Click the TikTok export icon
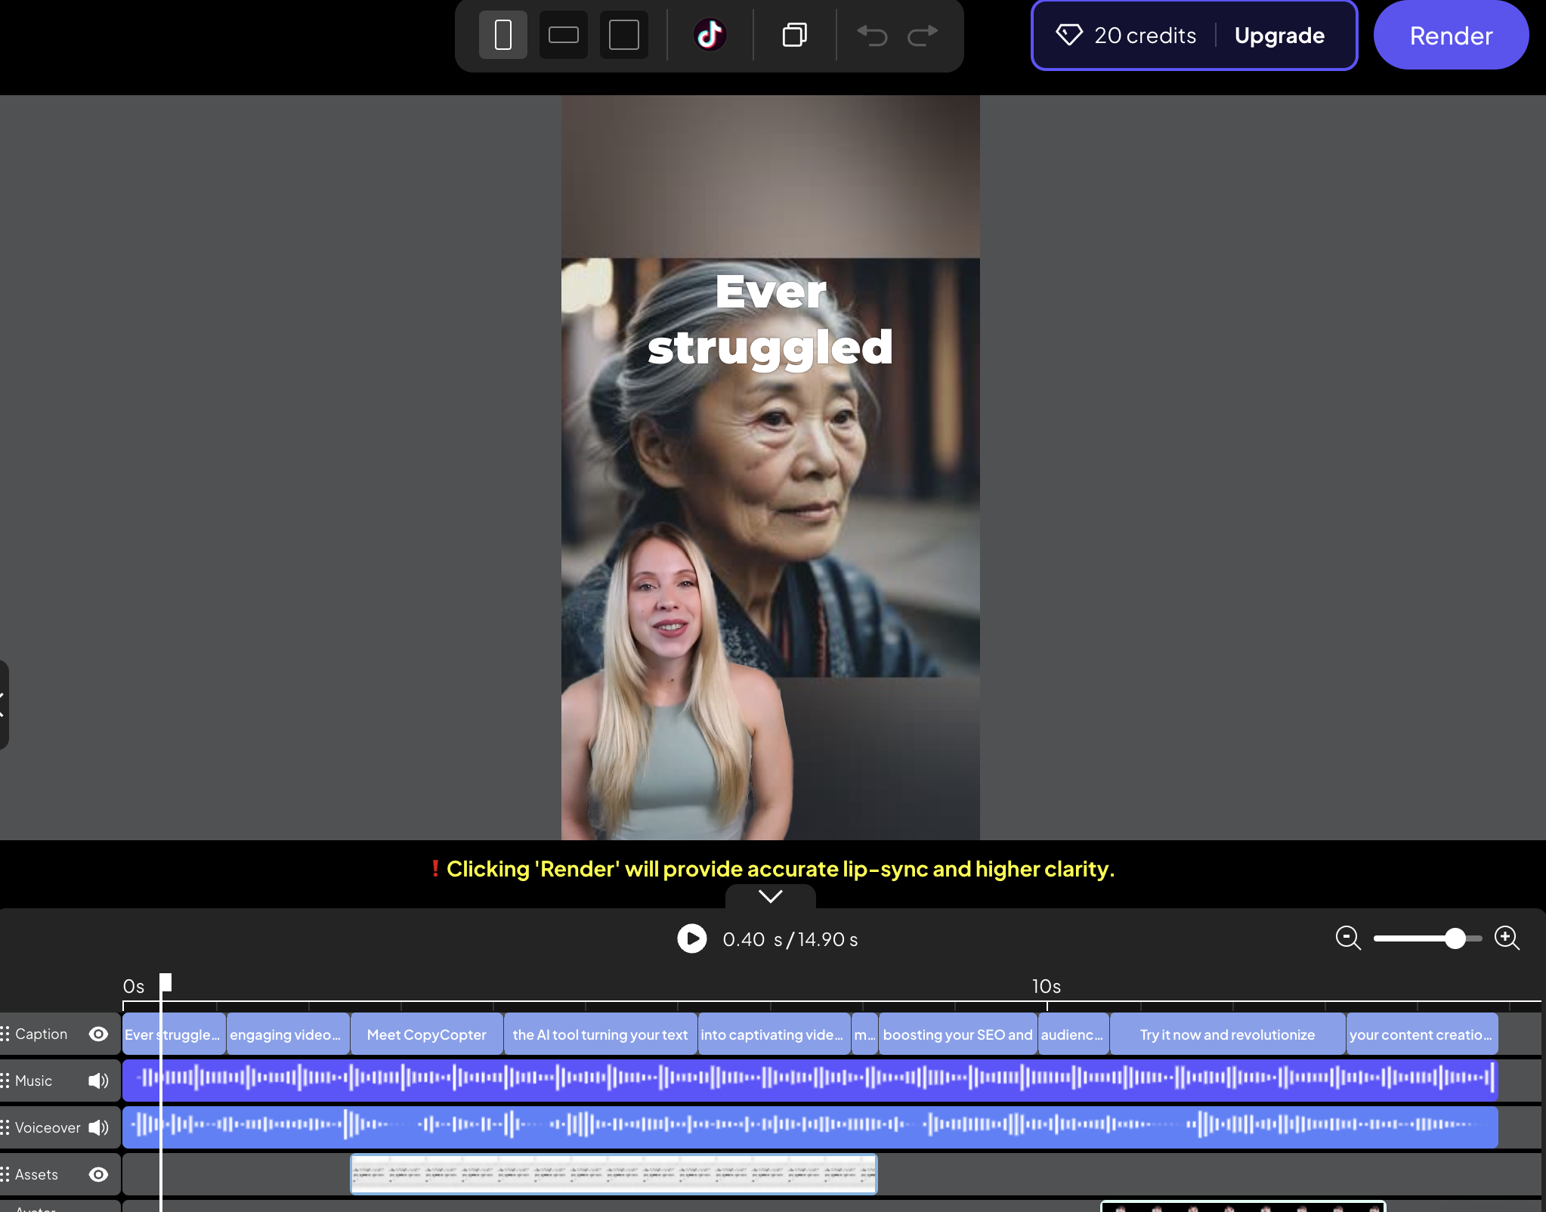The width and height of the screenshot is (1546, 1212). tap(710, 34)
